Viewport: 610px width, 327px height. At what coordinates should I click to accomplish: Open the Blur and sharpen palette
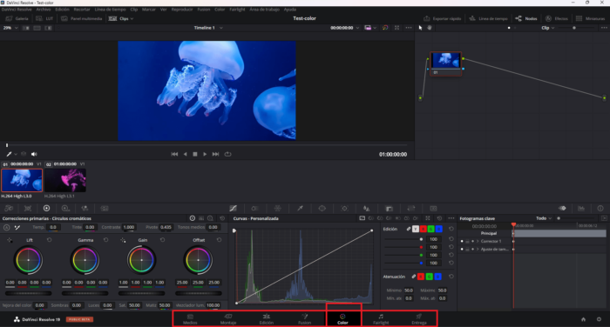click(367, 209)
